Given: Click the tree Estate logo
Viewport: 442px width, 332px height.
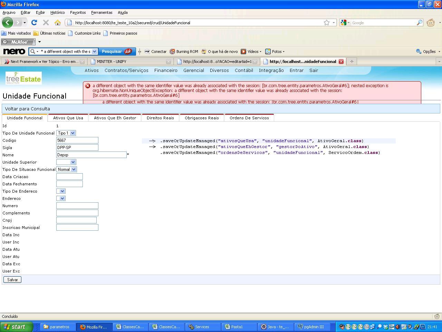Looking at the screenshot, I should 23,78.
